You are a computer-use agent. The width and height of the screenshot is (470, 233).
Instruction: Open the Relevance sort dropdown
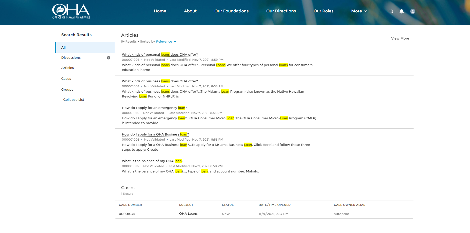click(x=166, y=42)
